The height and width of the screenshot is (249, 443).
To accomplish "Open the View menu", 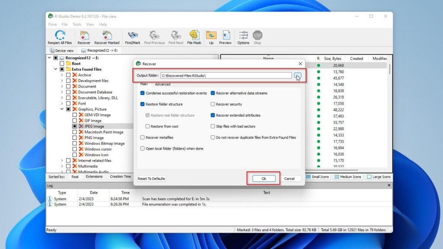I will [90, 24].
